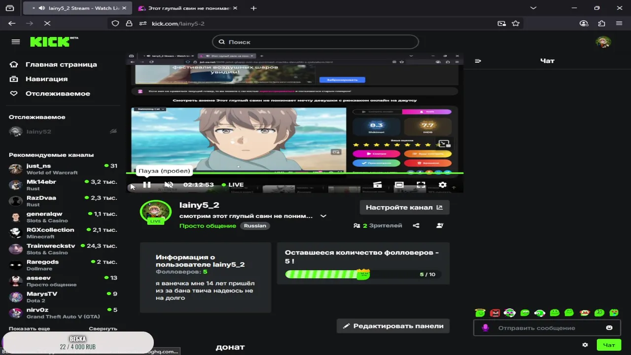Open Главная страница in sidebar
The width and height of the screenshot is (631, 355).
(x=53, y=64)
